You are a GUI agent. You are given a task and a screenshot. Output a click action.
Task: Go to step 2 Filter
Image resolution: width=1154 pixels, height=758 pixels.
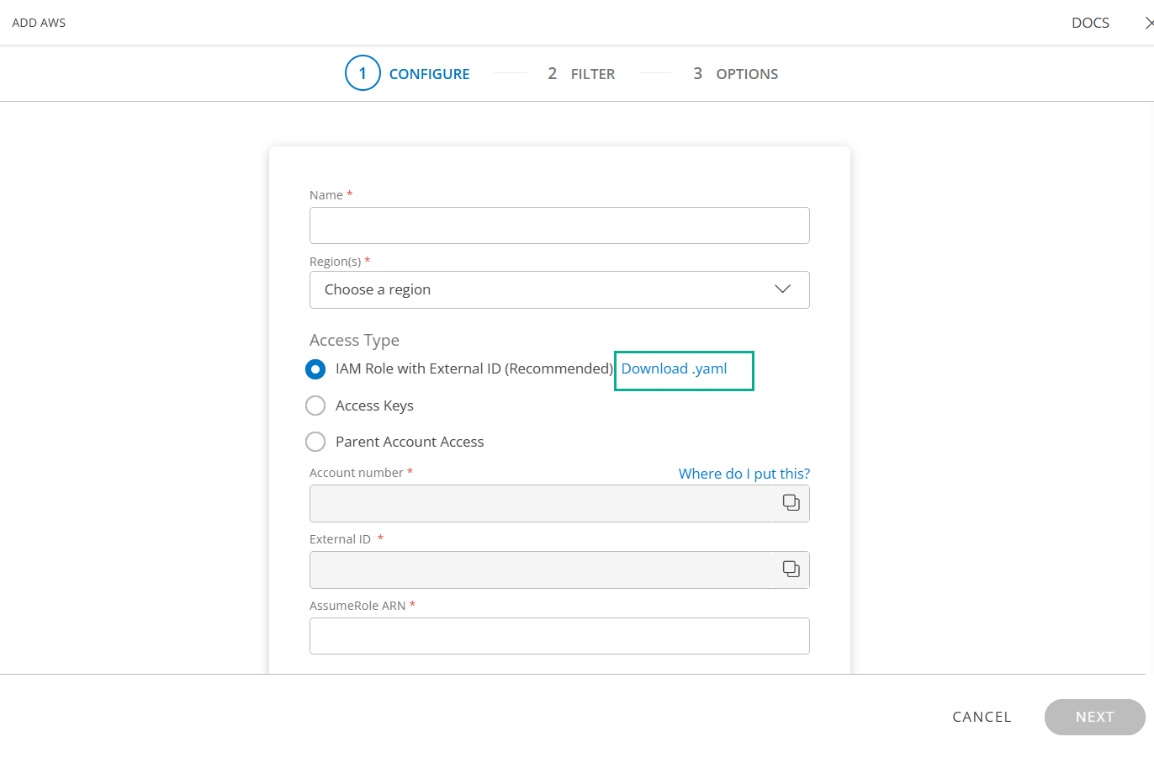(581, 74)
